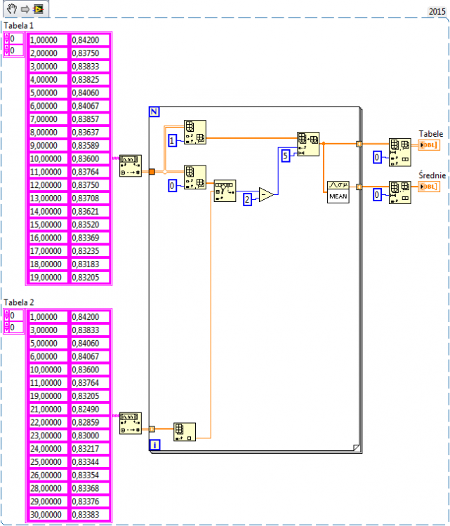Select the subtract triangle node

click(x=267, y=194)
